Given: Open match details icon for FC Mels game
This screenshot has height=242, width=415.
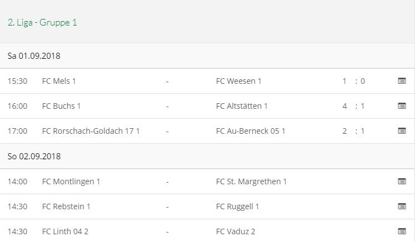Looking at the screenshot, I should pos(402,81).
